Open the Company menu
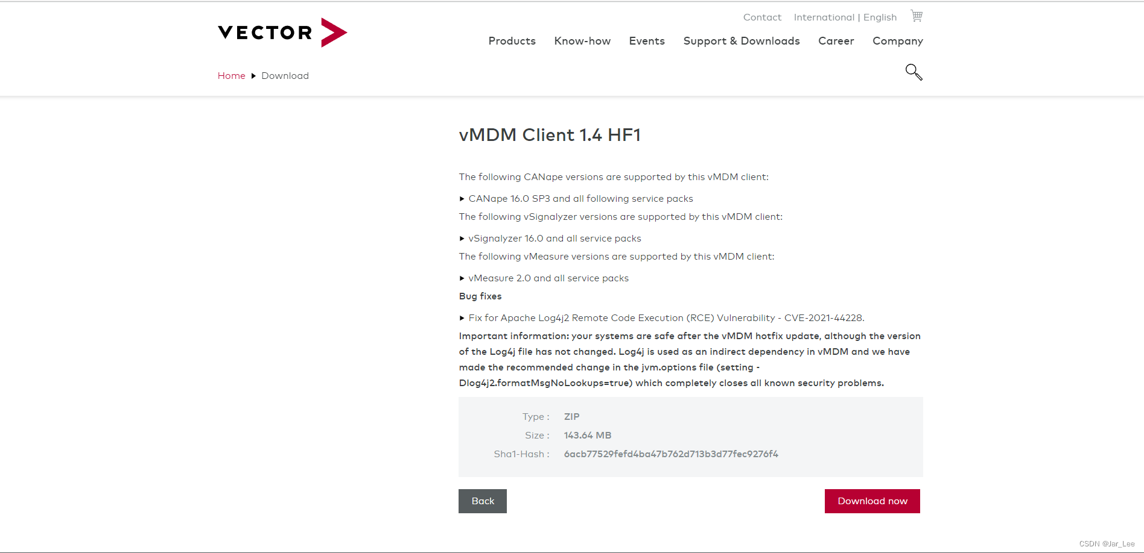The width and height of the screenshot is (1144, 553). [898, 41]
